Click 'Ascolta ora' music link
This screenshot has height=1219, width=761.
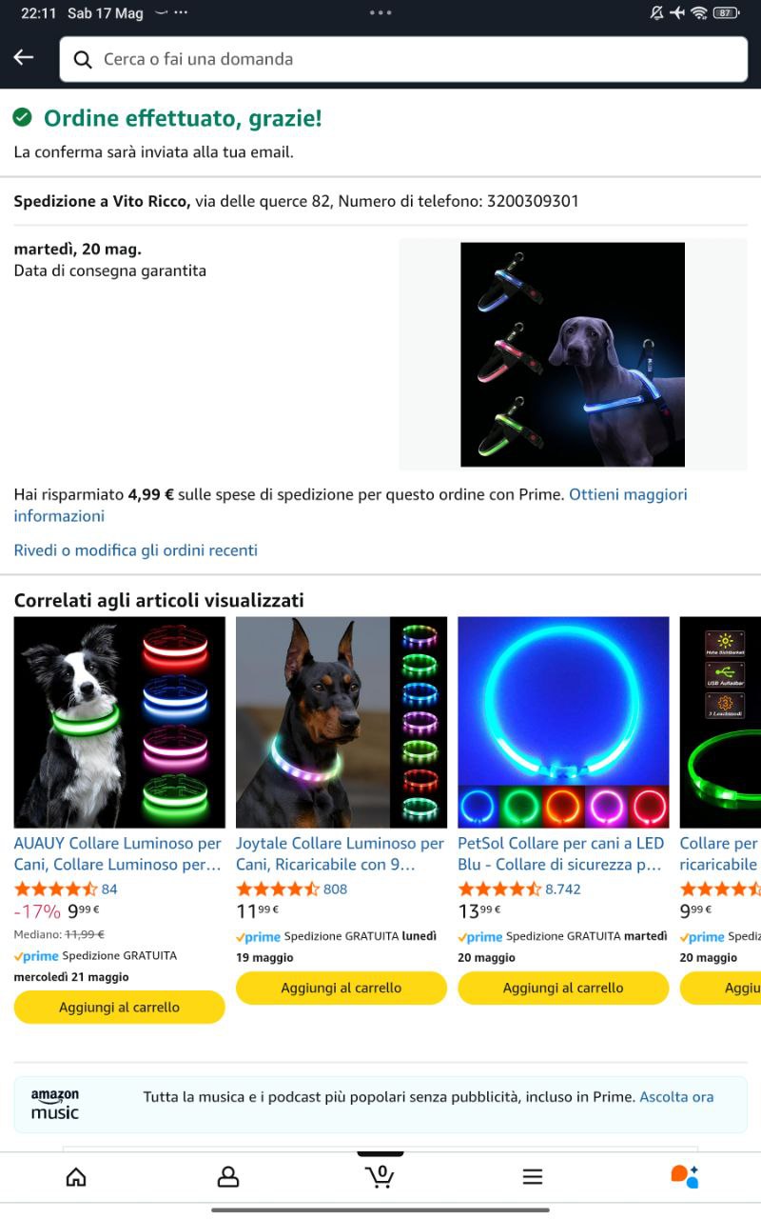(x=676, y=1096)
